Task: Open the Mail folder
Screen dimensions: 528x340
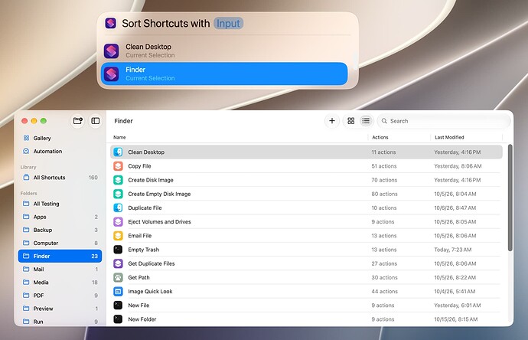Action: click(x=60, y=270)
